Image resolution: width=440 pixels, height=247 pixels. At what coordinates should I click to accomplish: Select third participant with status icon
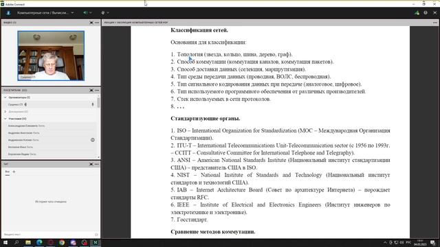pos(49,140)
